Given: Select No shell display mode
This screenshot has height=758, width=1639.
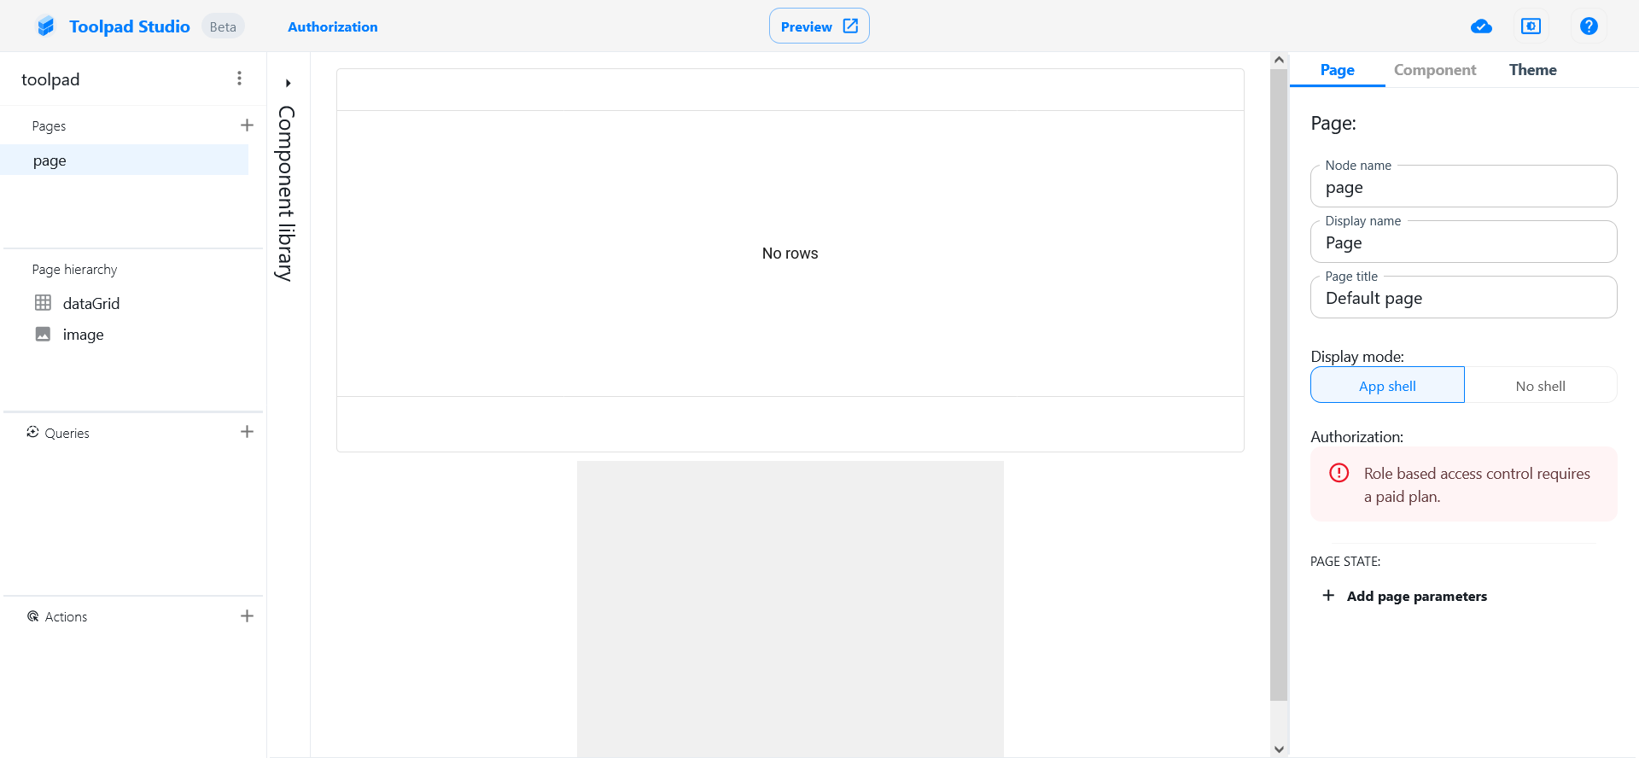Looking at the screenshot, I should (x=1540, y=385).
